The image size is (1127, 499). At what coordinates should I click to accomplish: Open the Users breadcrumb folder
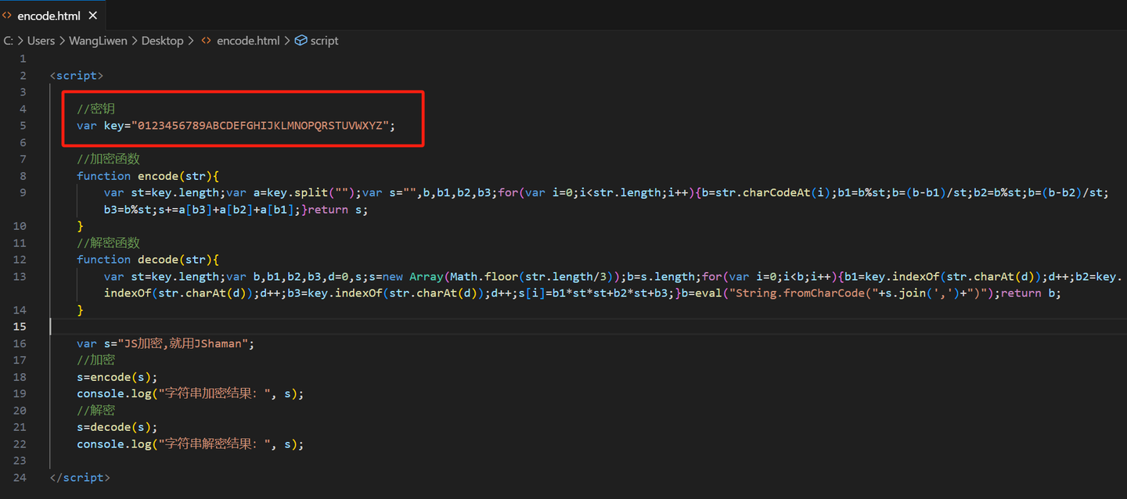tap(41, 41)
